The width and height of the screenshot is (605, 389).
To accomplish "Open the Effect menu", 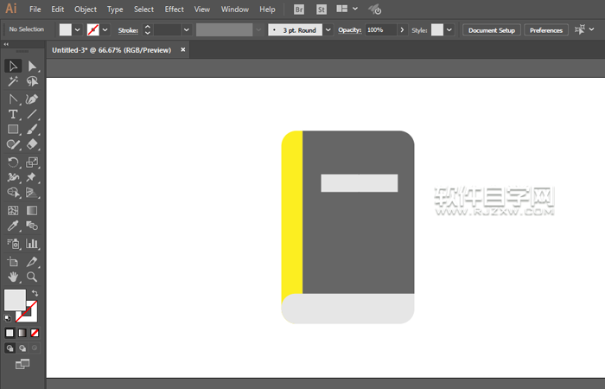I will point(174,9).
